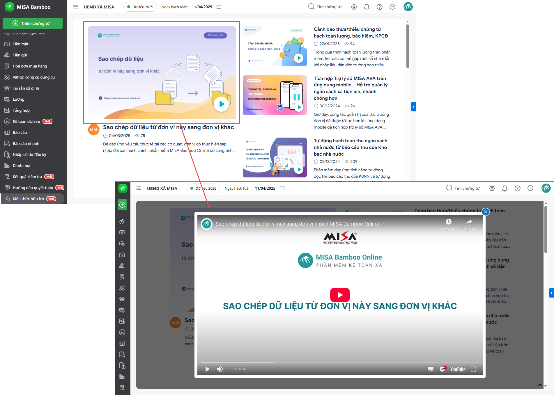Toggle the hamburger menu in top window

[x=76, y=7]
